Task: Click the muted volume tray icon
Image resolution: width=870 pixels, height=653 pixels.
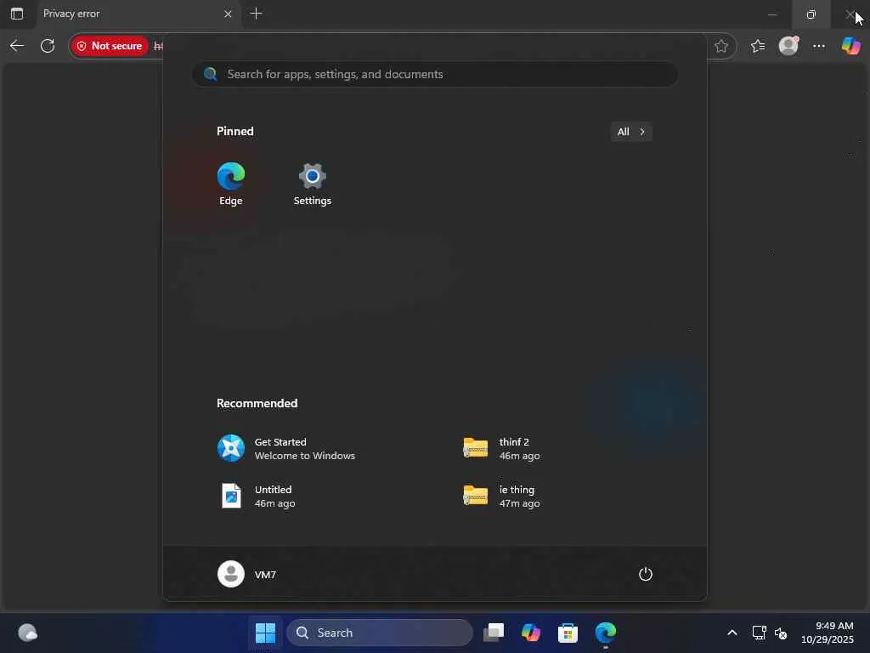Action: 781,633
